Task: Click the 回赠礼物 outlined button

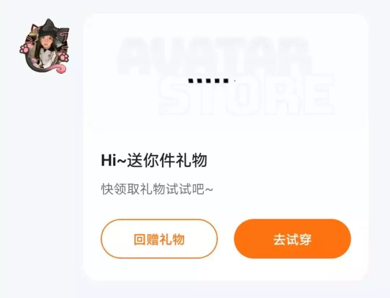Action: [159, 239]
